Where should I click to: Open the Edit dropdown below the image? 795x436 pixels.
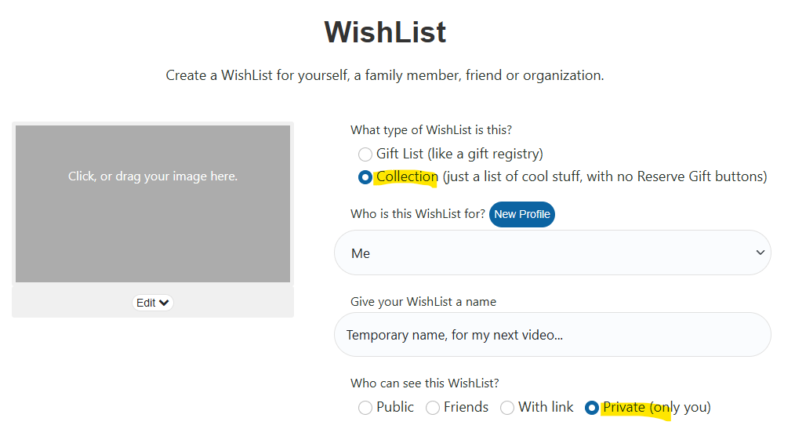pos(153,303)
